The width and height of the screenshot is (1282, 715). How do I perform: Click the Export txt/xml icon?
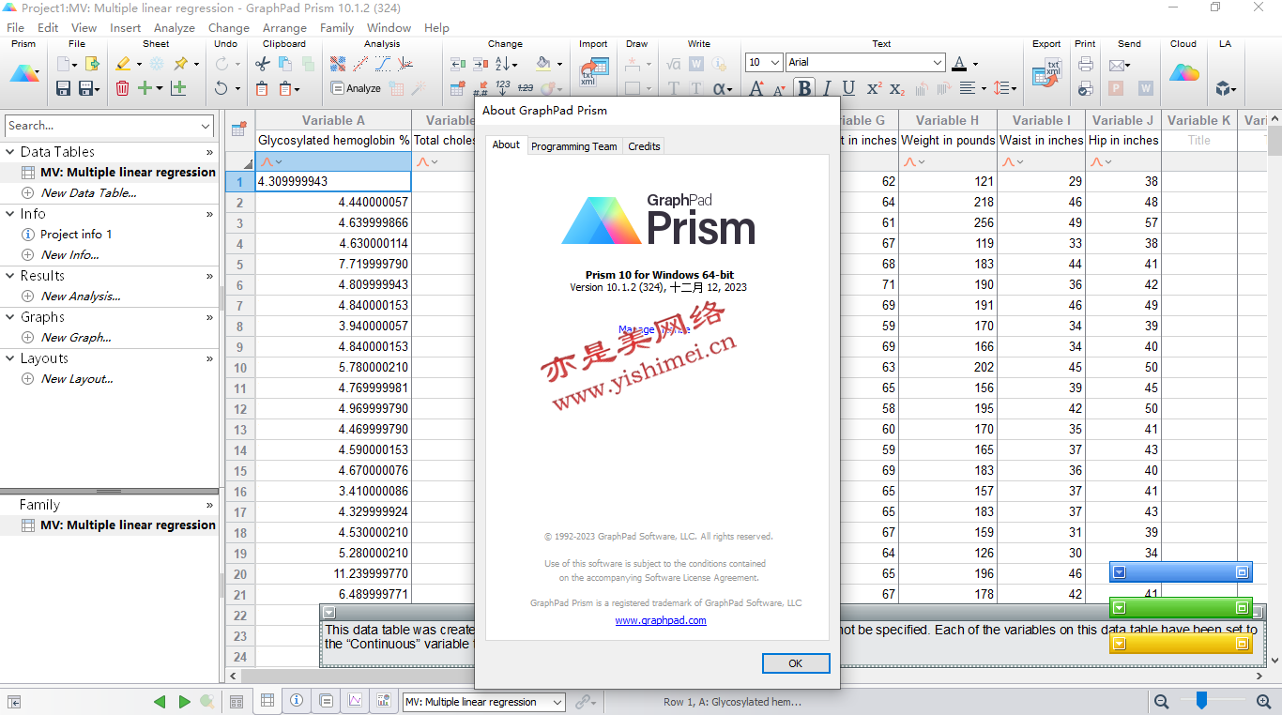[1046, 72]
